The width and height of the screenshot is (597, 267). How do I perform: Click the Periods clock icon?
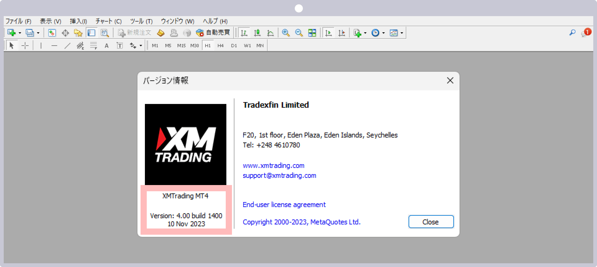pos(375,33)
